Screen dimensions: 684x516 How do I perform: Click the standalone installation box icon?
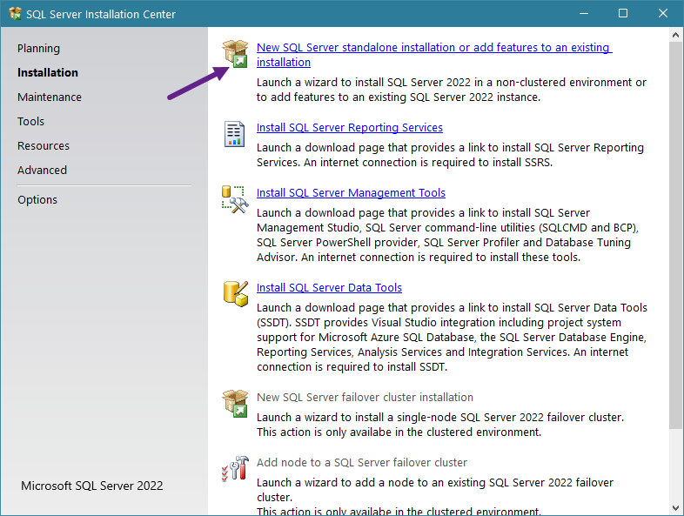coord(235,54)
